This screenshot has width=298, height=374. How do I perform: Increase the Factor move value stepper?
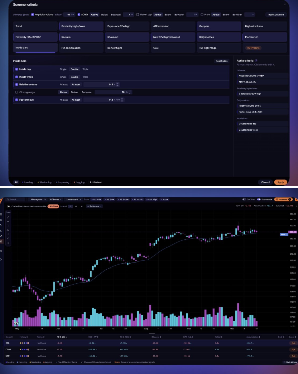click(x=122, y=99)
